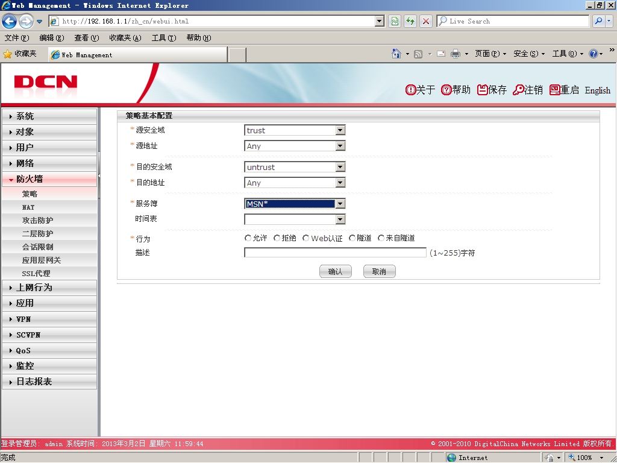Click the 描述 description text field
This screenshot has height=463, width=617.
(x=335, y=253)
